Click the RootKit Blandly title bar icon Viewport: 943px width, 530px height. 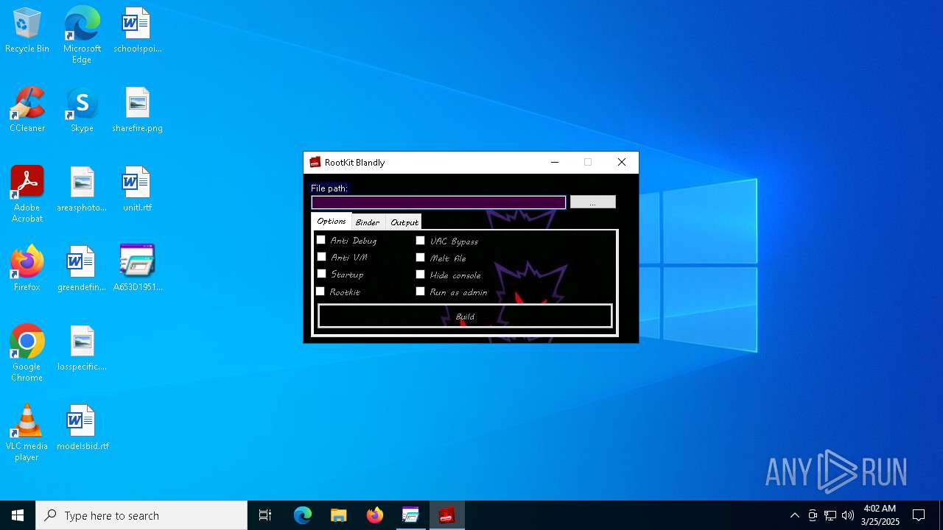(x=315, y=163)
